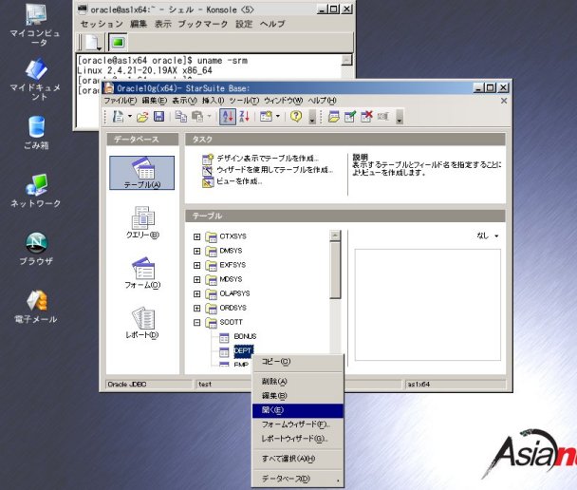Open 設定 menu in Konsole

click(x=244, y=24)
